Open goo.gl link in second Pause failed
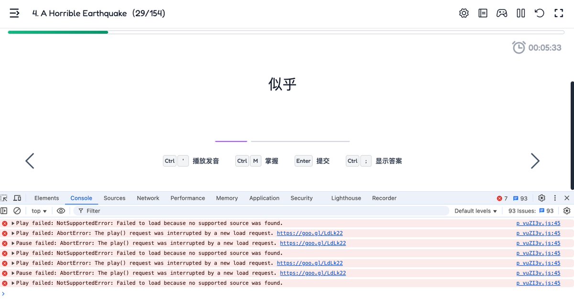574x299 pixels. [313, 273]
